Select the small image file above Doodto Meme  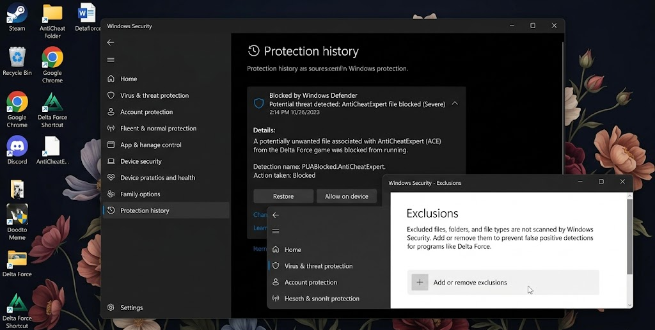17,189
